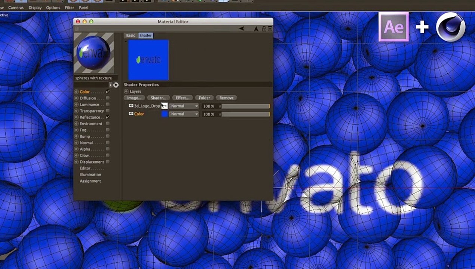
Task: Click the new window icon beside the lock
Action: (x=270, y=28)
